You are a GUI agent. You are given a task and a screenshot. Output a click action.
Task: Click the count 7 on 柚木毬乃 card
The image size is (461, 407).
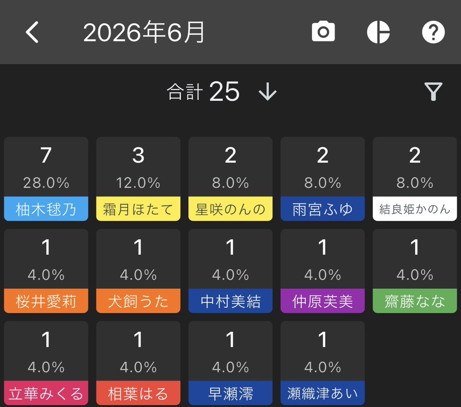click(46, 155)
